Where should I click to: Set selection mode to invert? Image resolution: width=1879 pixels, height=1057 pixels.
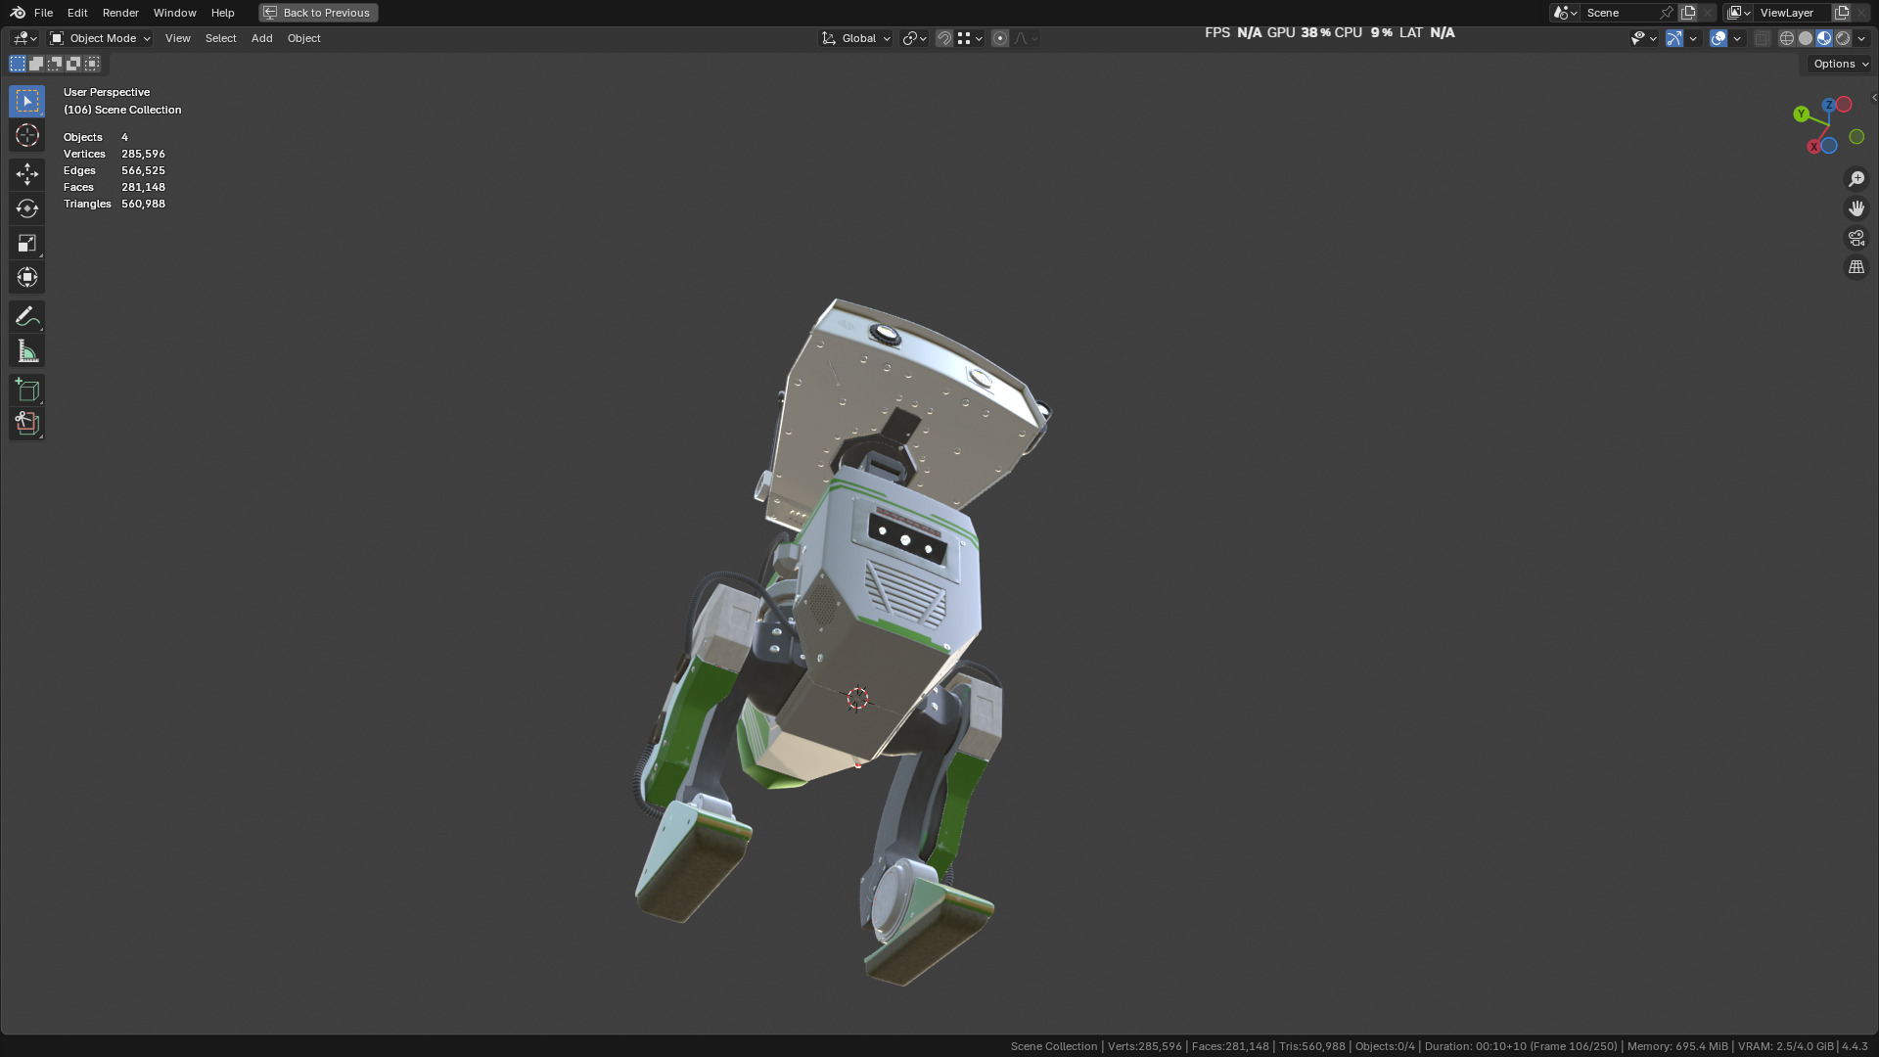click(73, 64)
